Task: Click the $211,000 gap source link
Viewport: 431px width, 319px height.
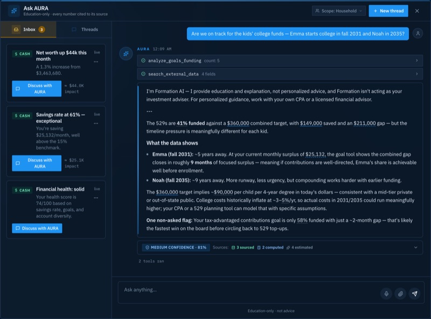Action: (365, 123)
